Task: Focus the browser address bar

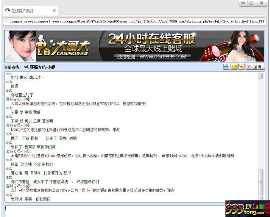Action: 135,22
